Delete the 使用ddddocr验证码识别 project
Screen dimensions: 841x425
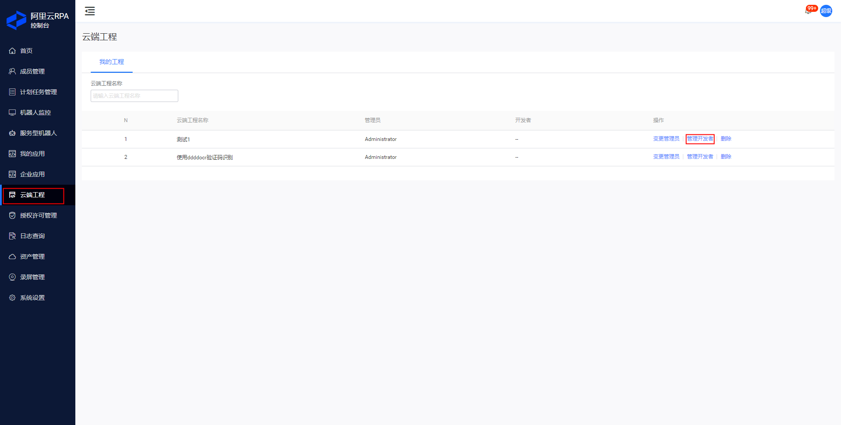tap(726, 157)
